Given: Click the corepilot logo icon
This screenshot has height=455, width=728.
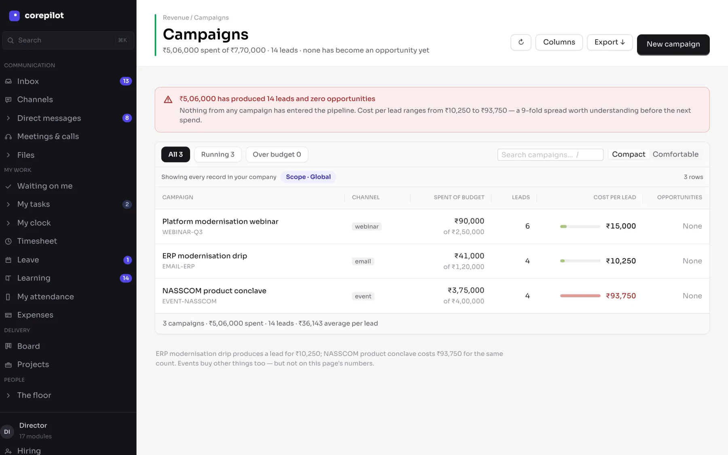Looking at the screenshot, I should (x=14, y=16).
